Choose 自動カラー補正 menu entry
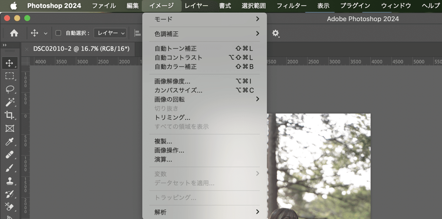This screenshot has height=219, width=442. (204, 67)
